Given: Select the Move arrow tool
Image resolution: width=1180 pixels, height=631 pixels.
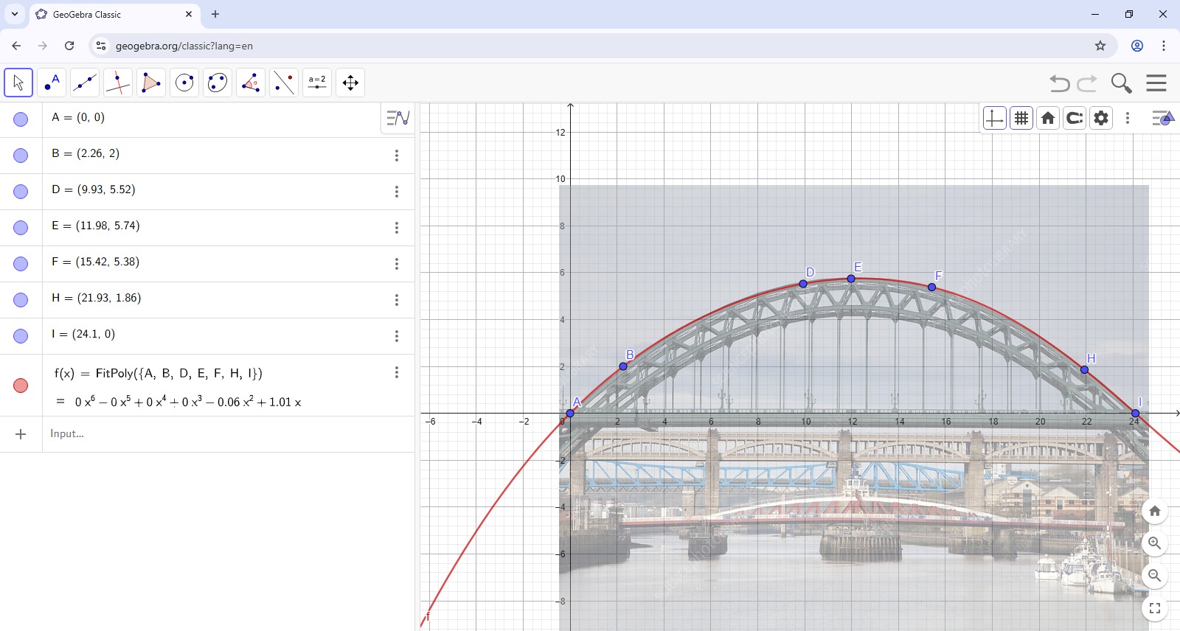Looking at the screenshot, I should point(18,83).
